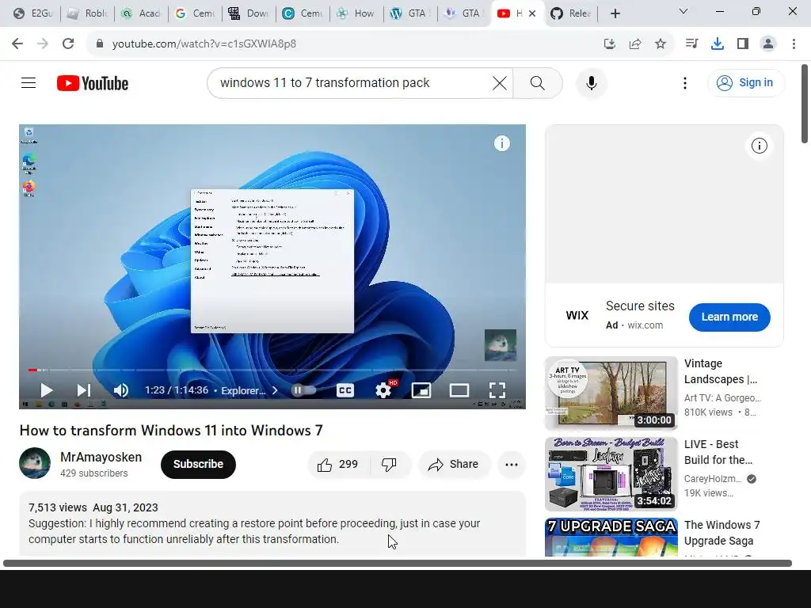Open MrAmayosken channel name link

(x=101, y=457)
